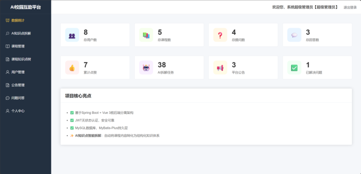Open the AI知识点拆解 menu item
361x174 pixels.
pyautogui.click(x=26, y=33)
